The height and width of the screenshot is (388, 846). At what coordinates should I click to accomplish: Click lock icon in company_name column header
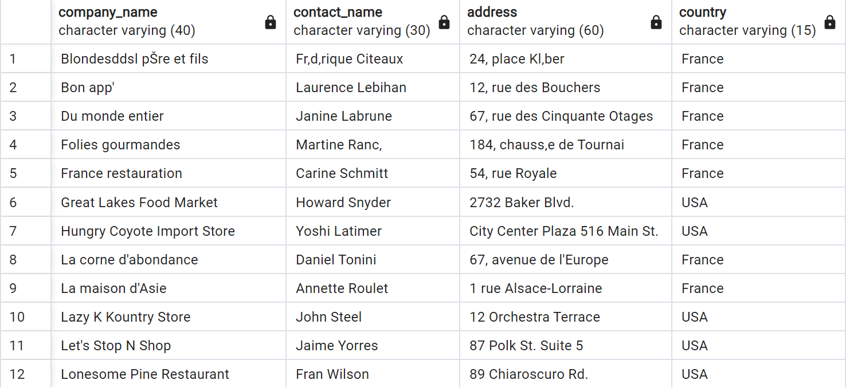271,22
